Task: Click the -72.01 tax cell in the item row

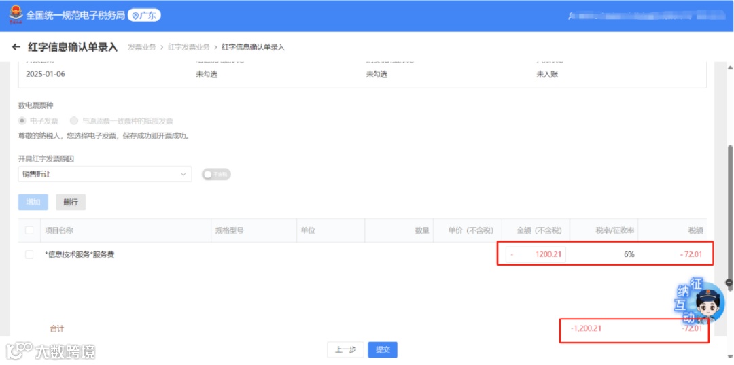Action: click(691, 255)
